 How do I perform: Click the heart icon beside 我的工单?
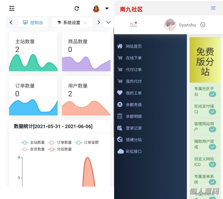(x=120, y=93)
